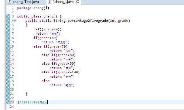
Task: Click the Java file icon on chengjiText.java tab
Action: click(10, 2)
